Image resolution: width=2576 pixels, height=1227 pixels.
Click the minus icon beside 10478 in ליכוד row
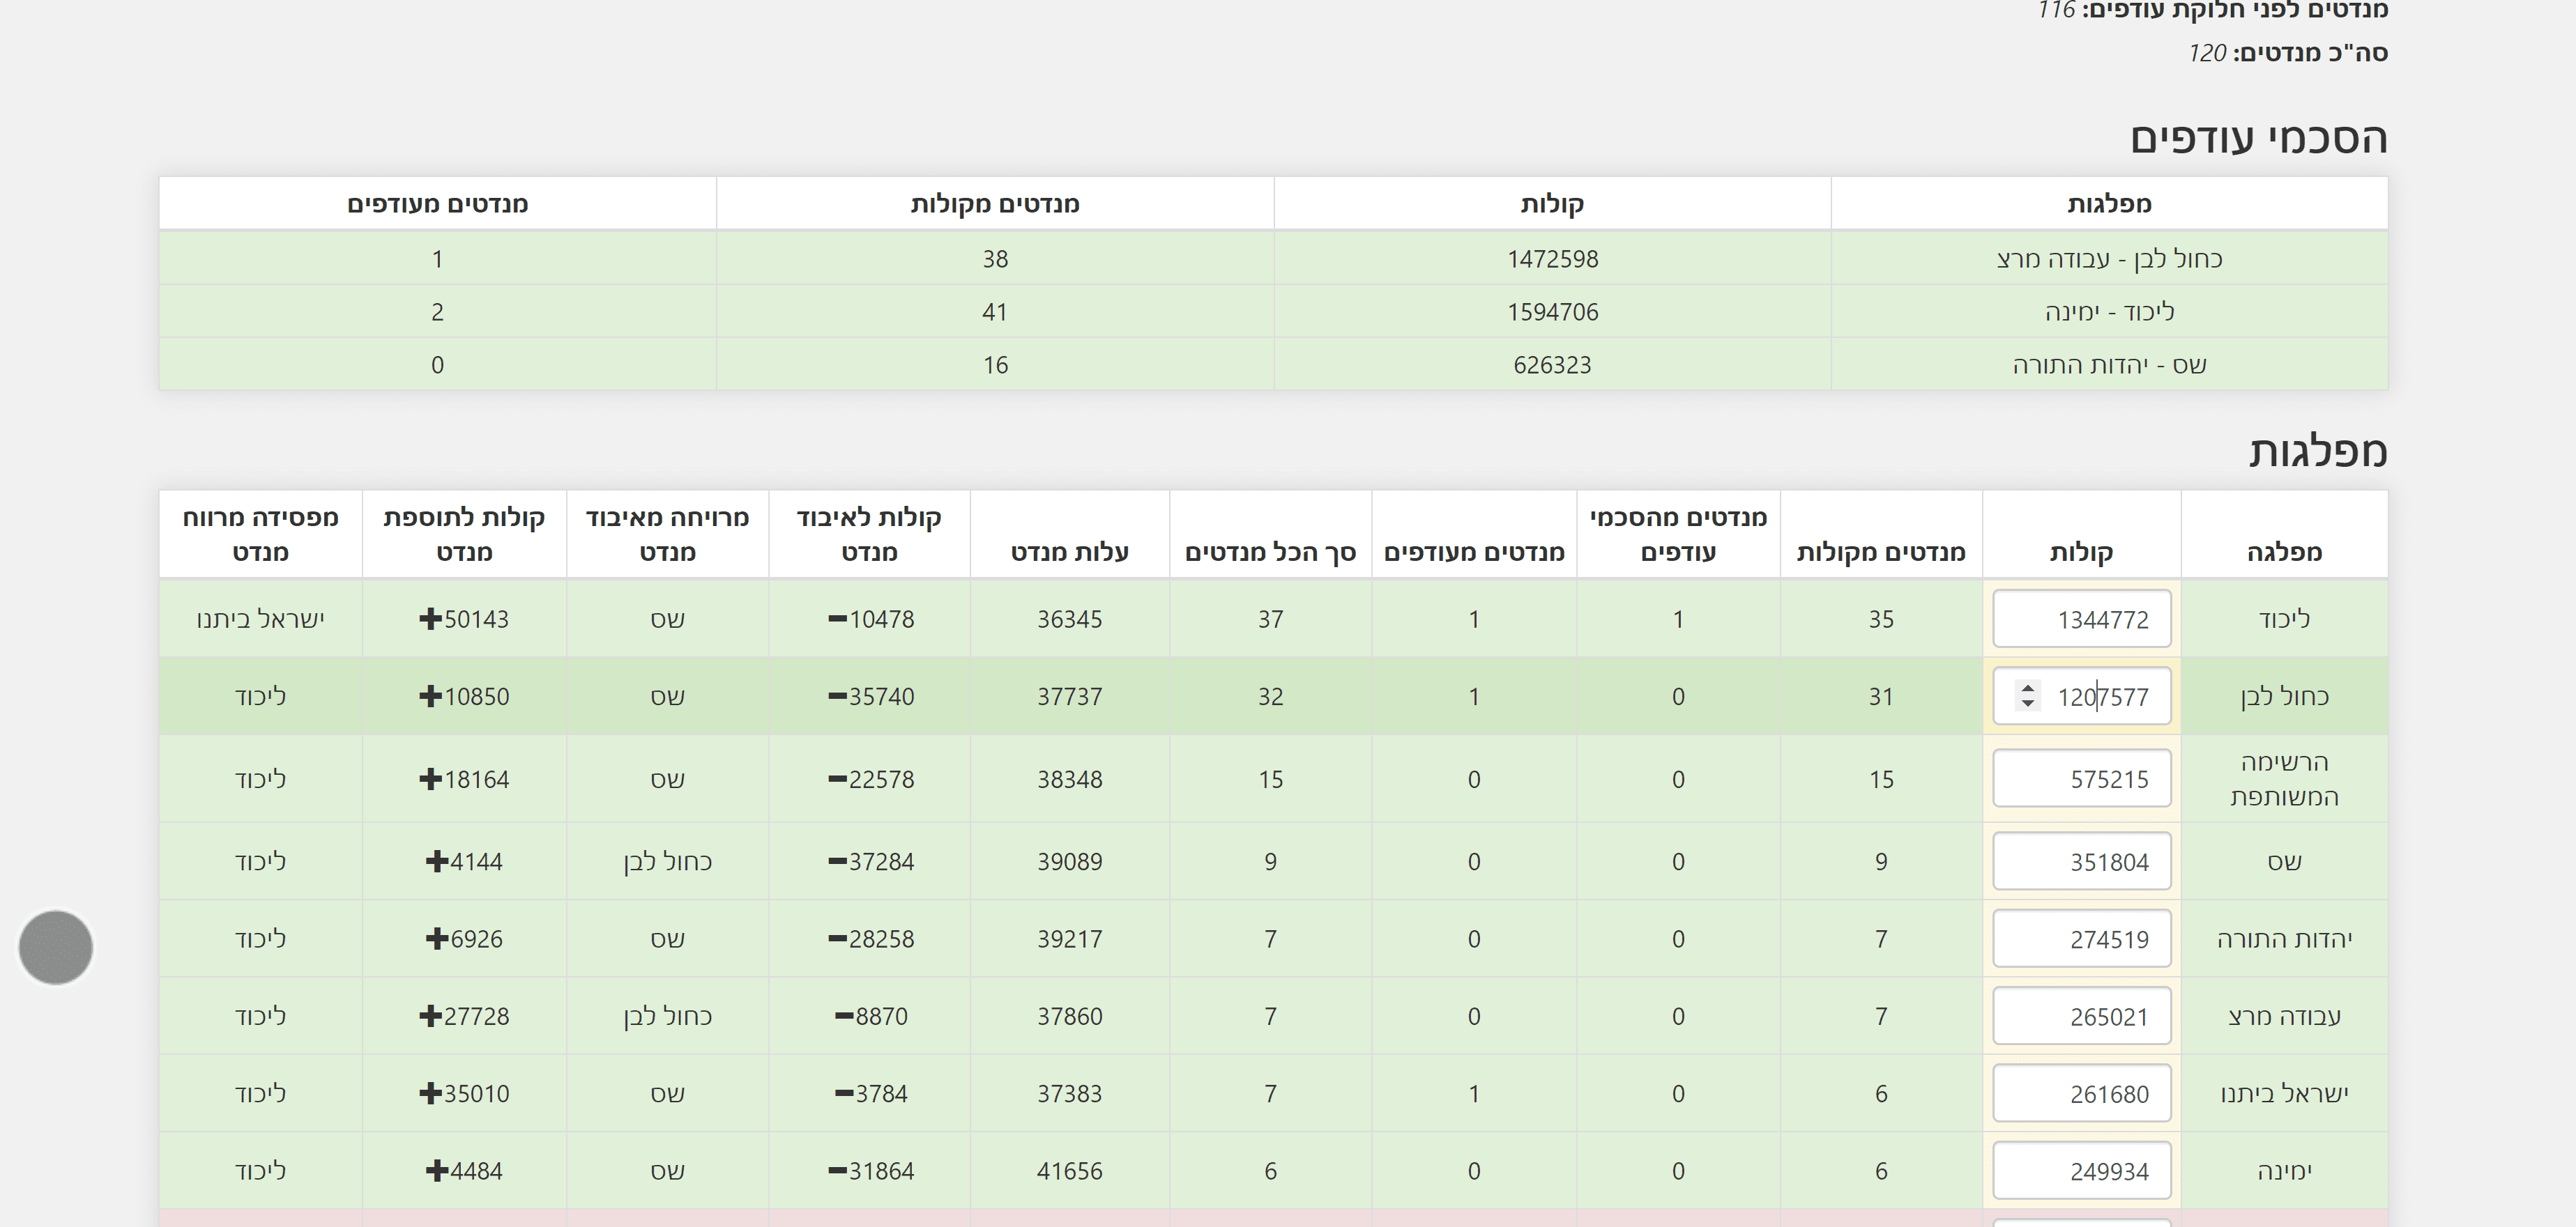[837, 619]
